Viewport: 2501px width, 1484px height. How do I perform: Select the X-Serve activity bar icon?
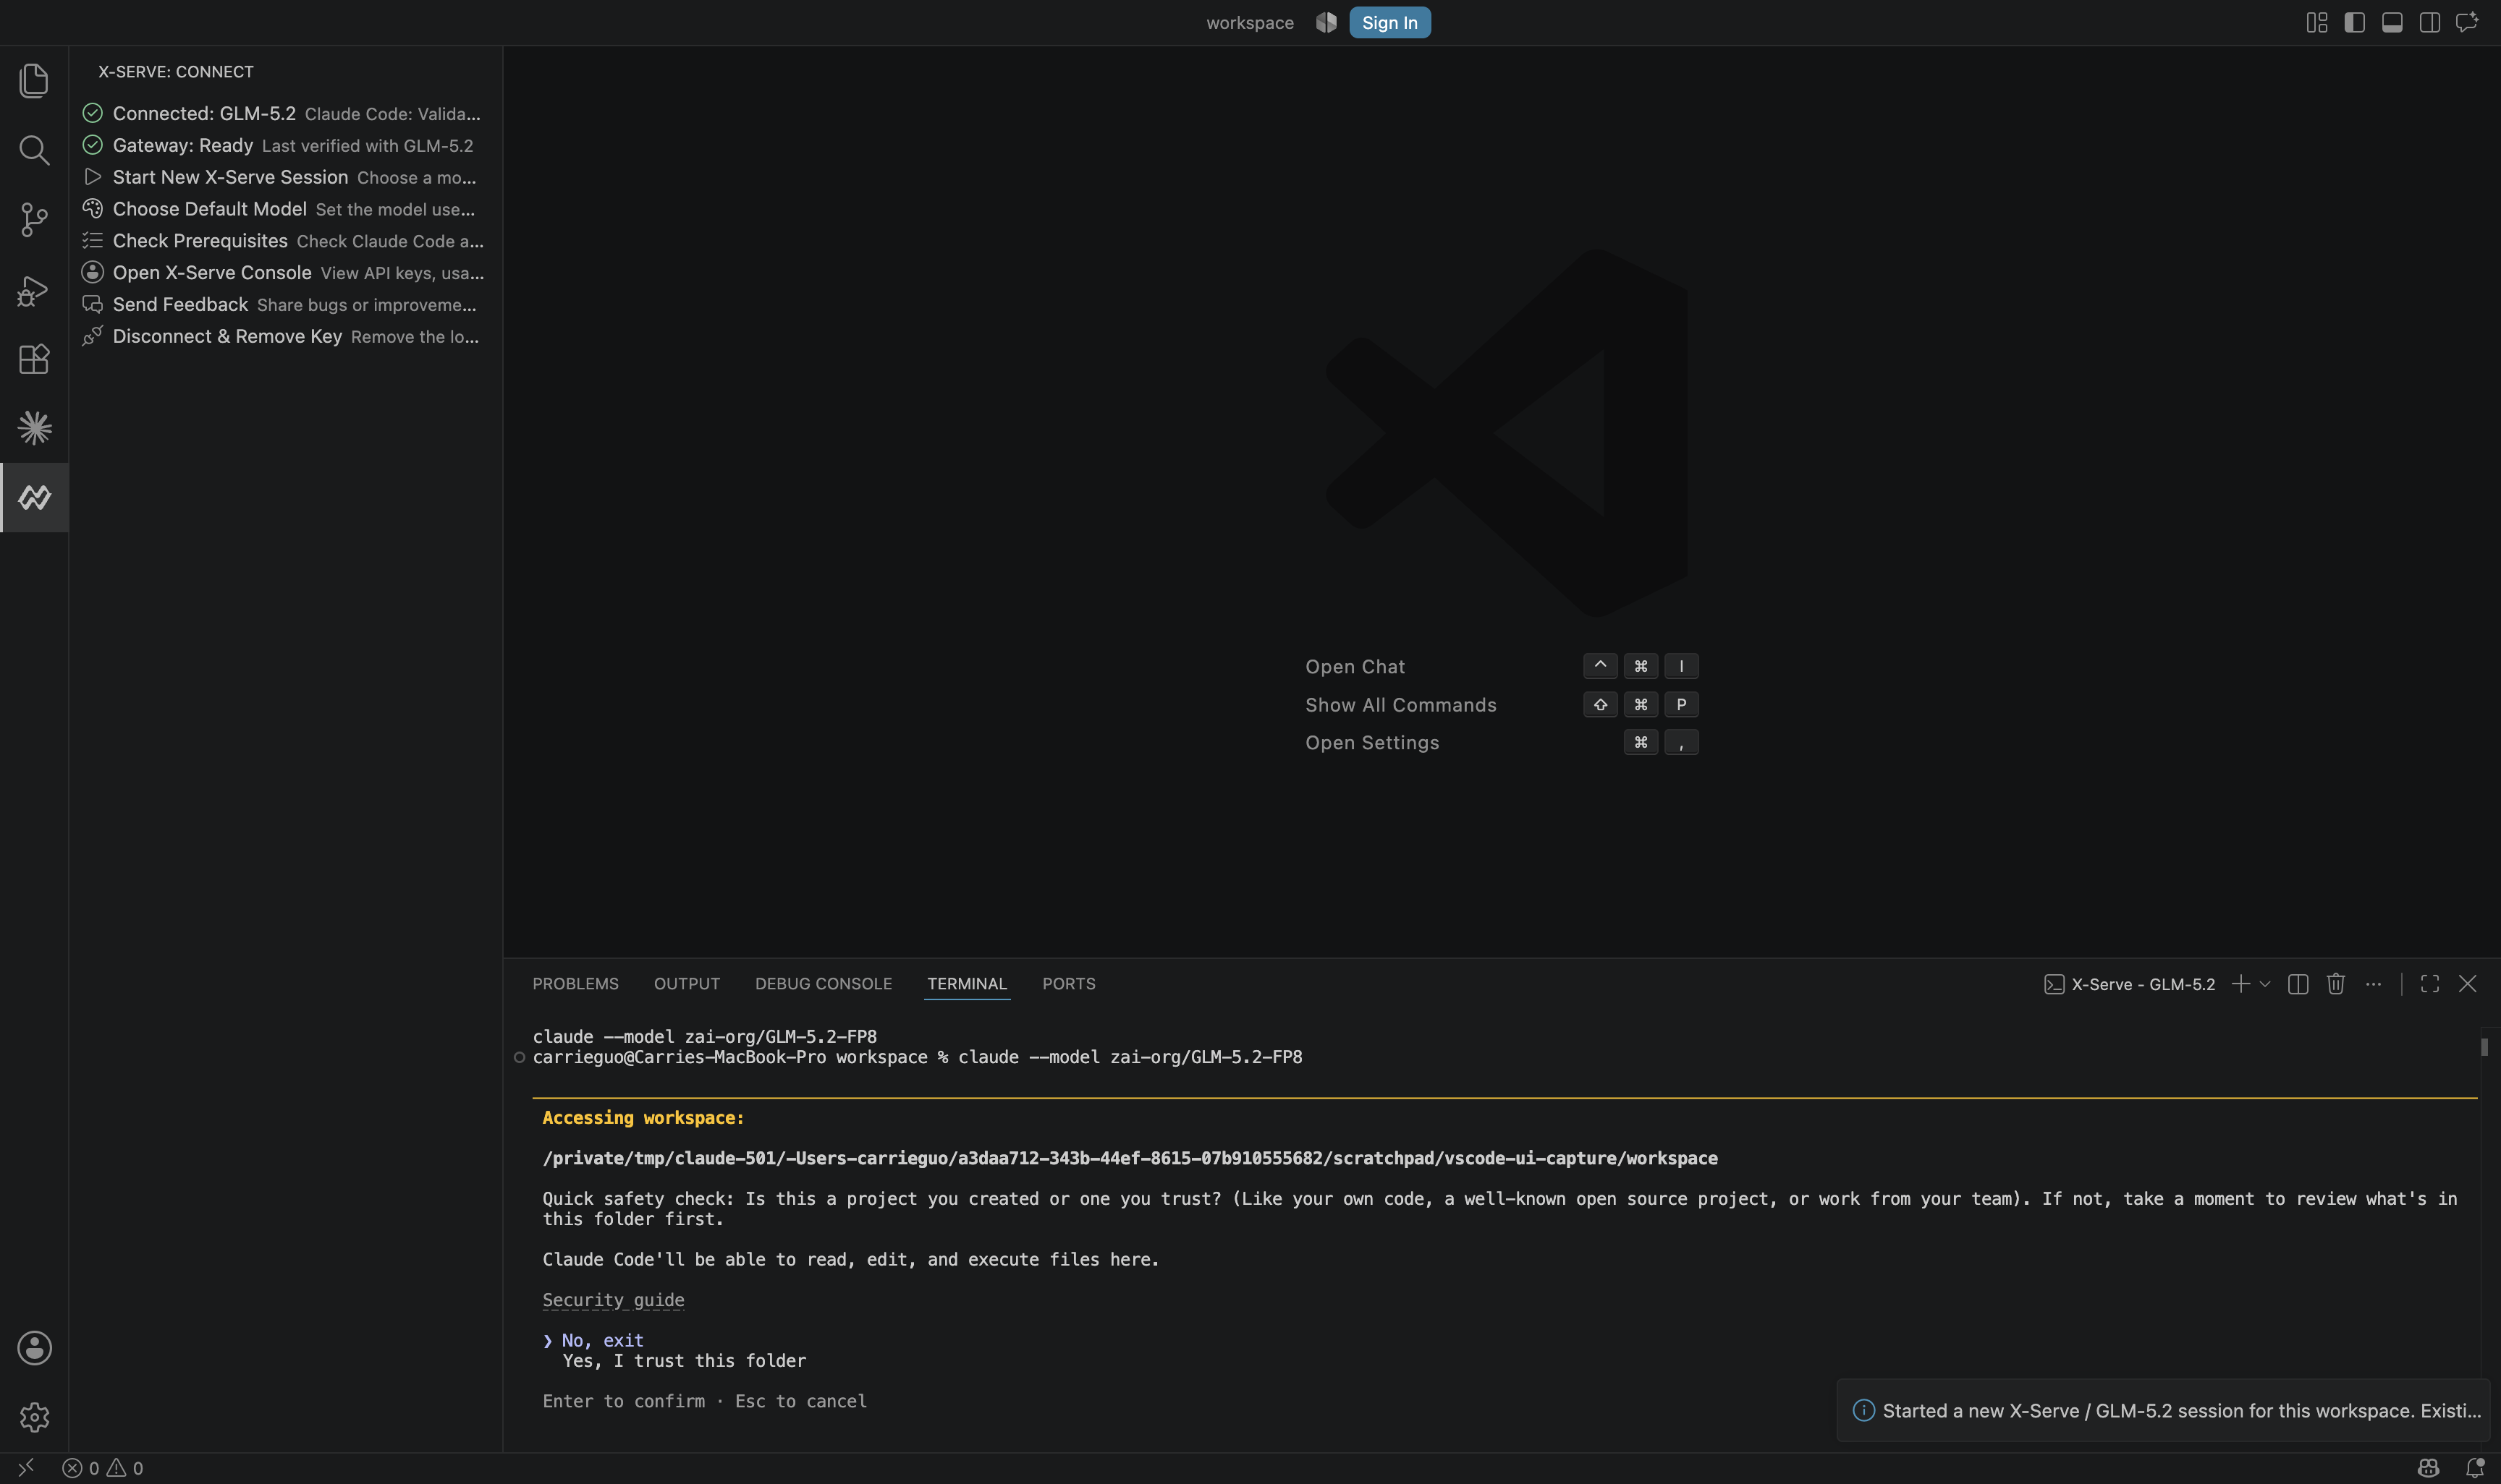[34, 497]
